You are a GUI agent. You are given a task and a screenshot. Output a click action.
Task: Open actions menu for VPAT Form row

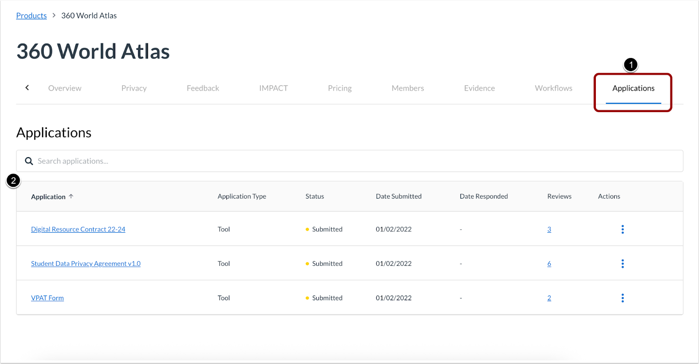623,298
